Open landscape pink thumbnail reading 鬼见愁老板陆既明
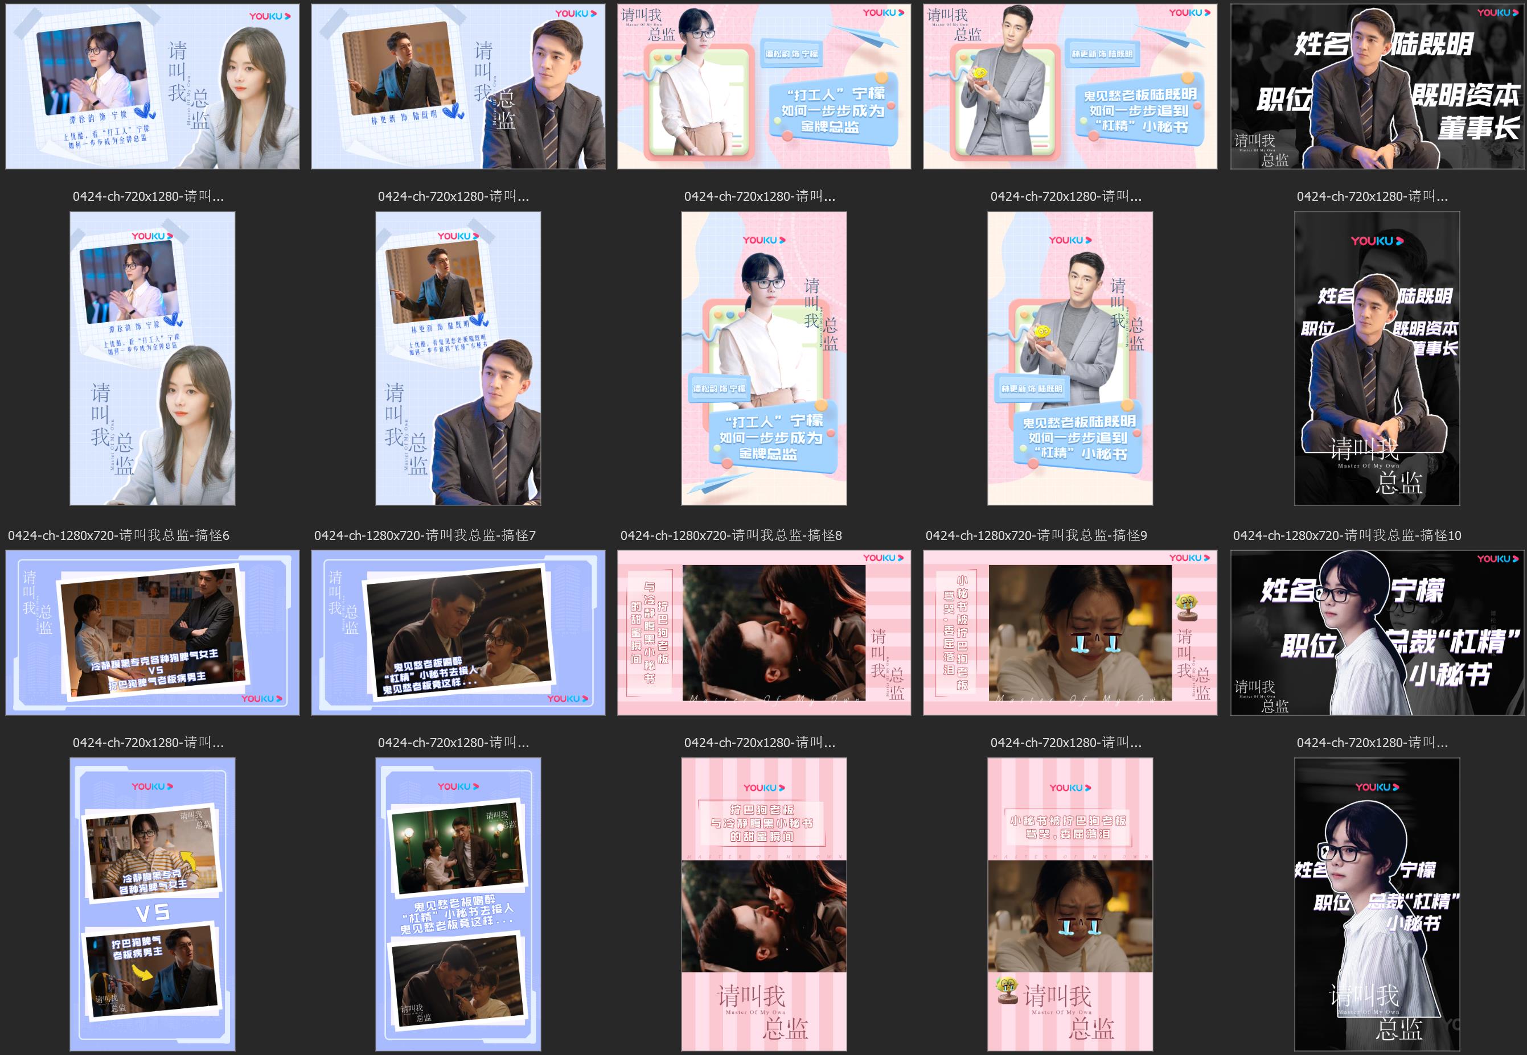 point(1070,86)
